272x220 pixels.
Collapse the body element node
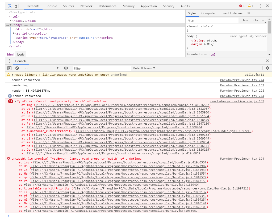[11, 25]
